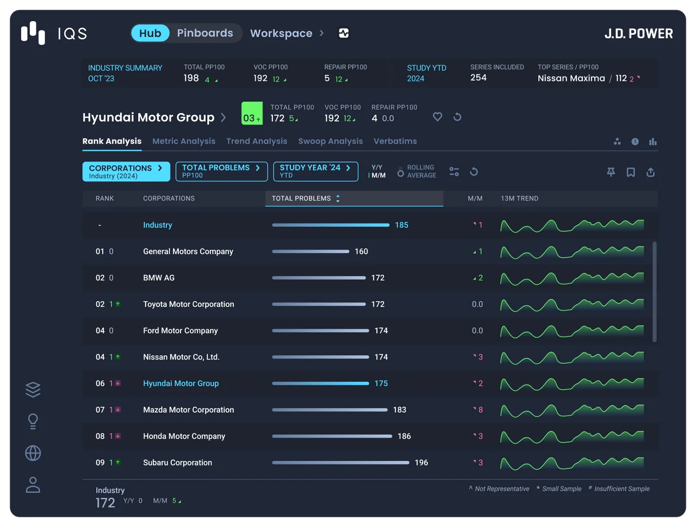Screen dimensions: 696x527
Task: Open the pin icon in toolbar
Action: coord(611,172)
